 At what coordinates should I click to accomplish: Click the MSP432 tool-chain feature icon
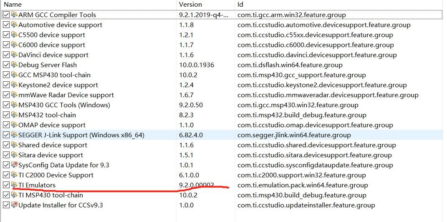(x=14, y=115)
